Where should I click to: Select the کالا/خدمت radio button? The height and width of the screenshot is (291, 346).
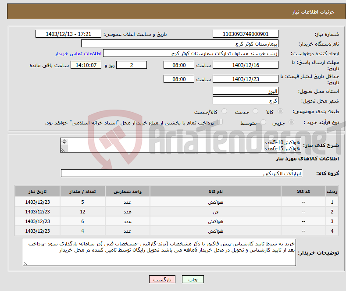[x=224, y=111]
